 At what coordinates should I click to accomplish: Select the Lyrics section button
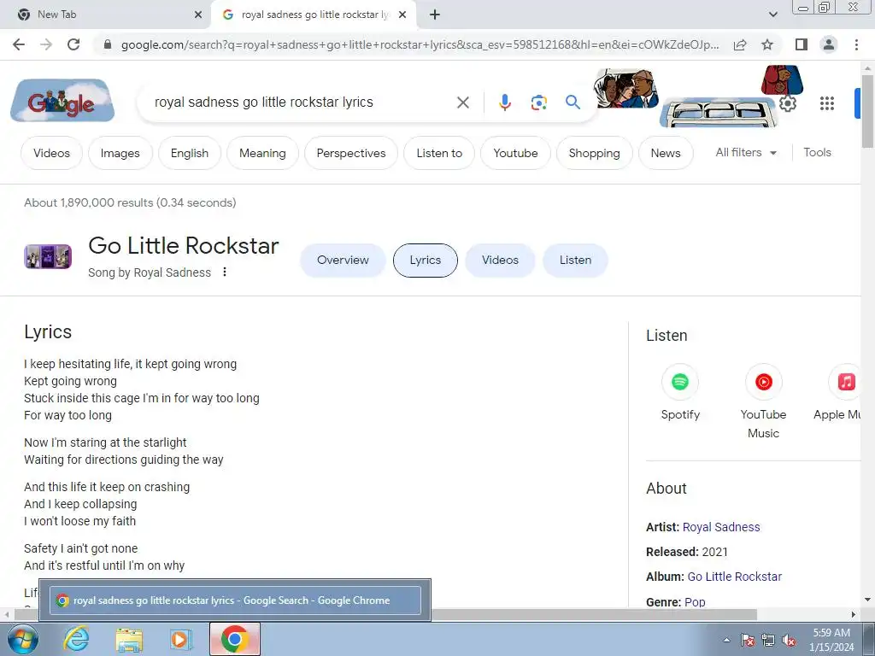pyautogui.click(x=426, y=260)
